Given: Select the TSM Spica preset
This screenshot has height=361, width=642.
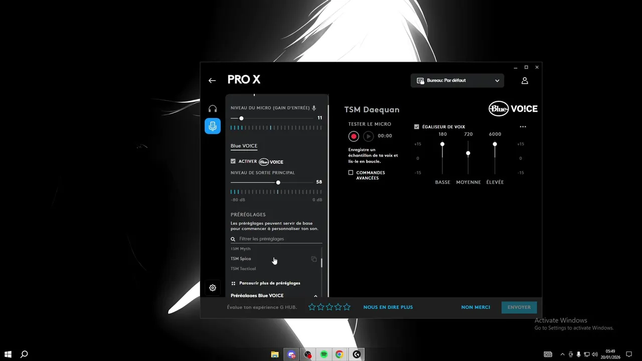Looking at the screenshot, I should [241, 259].
